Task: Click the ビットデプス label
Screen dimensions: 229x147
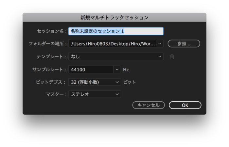Action: tap(50, 82)
